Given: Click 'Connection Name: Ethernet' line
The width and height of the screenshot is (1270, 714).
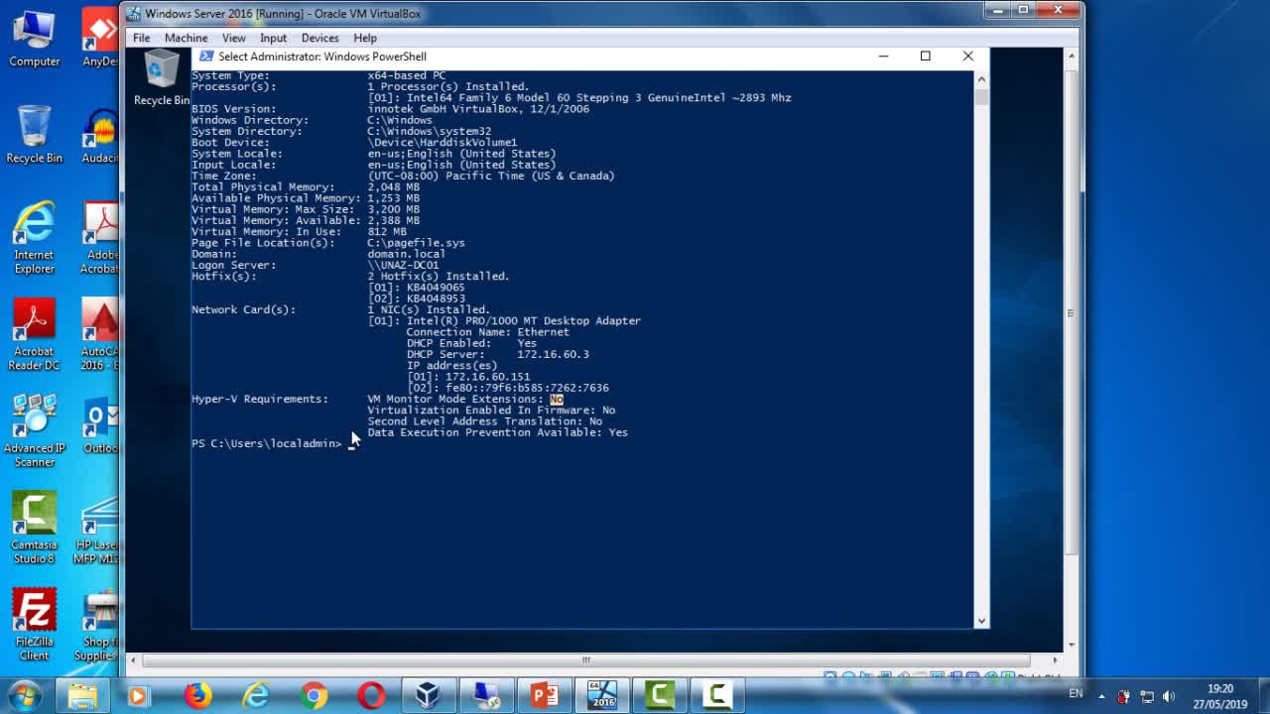Looking at the screenshot, I should tap(487, 332).
